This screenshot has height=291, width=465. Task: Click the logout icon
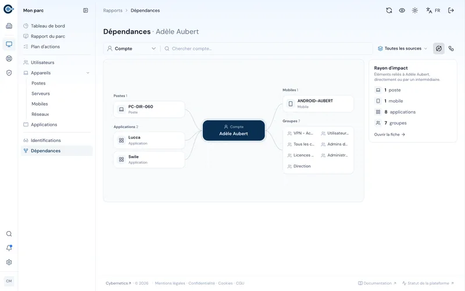[451, 10]
